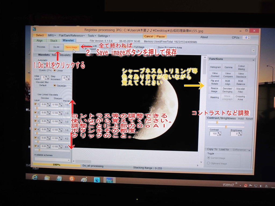Screen dimensions: 275x206
Task: Open the About menu item
Action: pos(204,37)
